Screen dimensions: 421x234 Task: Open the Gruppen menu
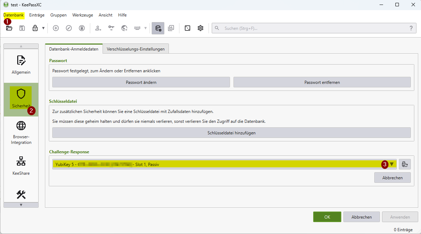click(x=58, y=15)
